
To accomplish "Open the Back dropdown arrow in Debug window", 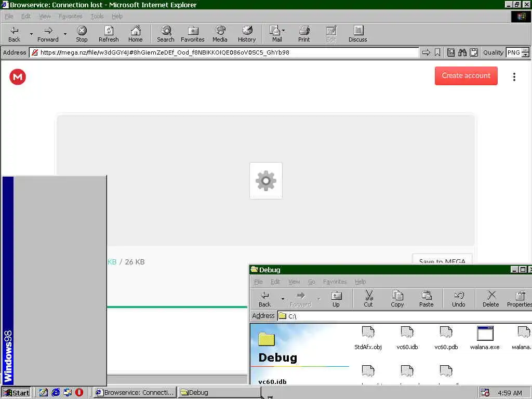I will 283,299.
